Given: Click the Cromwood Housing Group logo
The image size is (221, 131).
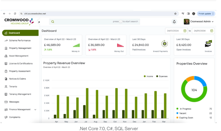Looking at the screenshot, I should pos(19,22).
